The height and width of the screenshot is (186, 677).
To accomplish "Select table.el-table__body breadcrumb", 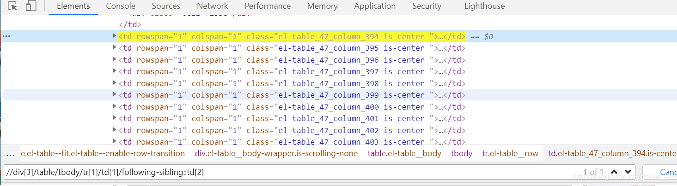I will (x=404, y=153).
